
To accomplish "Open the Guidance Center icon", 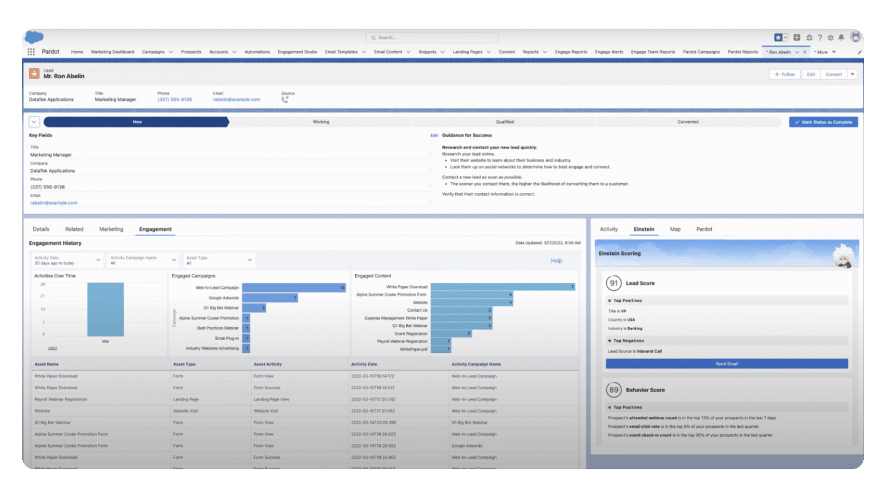I will click(808, 38).
